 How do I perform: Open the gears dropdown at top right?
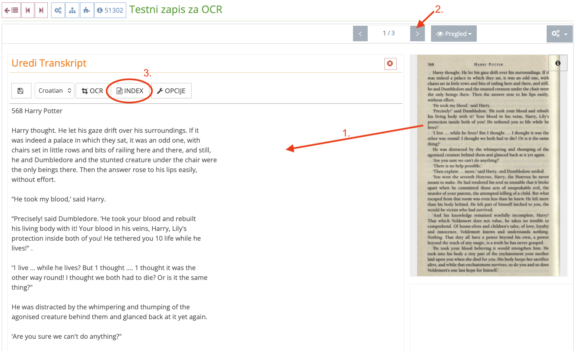pos(559,33)
